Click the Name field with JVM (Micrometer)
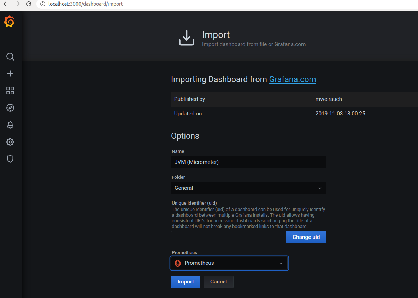The height and width of the screenshot is (298, 418). [x=248, y=162]
